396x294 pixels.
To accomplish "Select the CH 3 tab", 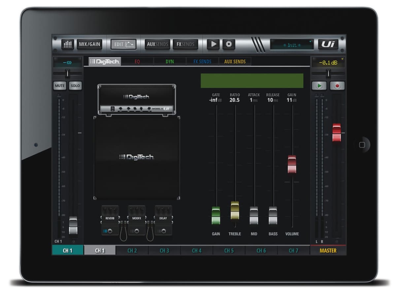I will pos(165,250).
